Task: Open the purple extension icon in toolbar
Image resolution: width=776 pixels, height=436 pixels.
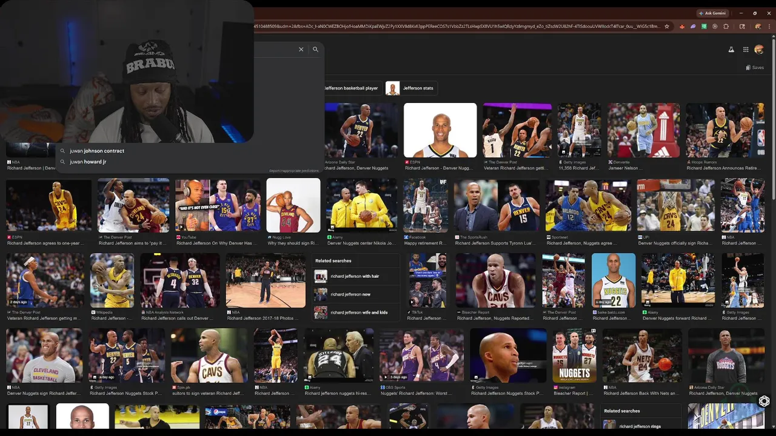Action: (693, 27)
